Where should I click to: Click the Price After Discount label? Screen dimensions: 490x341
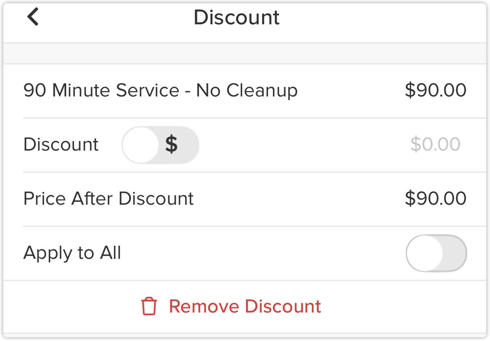tap(109, 198)
